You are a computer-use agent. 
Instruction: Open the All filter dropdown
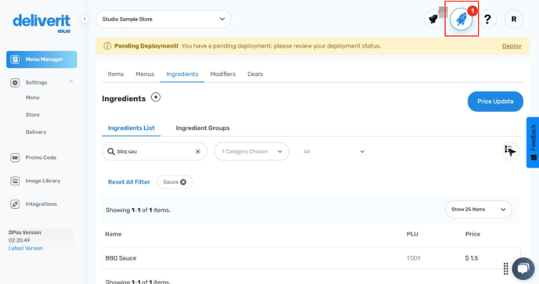(334, 152)
